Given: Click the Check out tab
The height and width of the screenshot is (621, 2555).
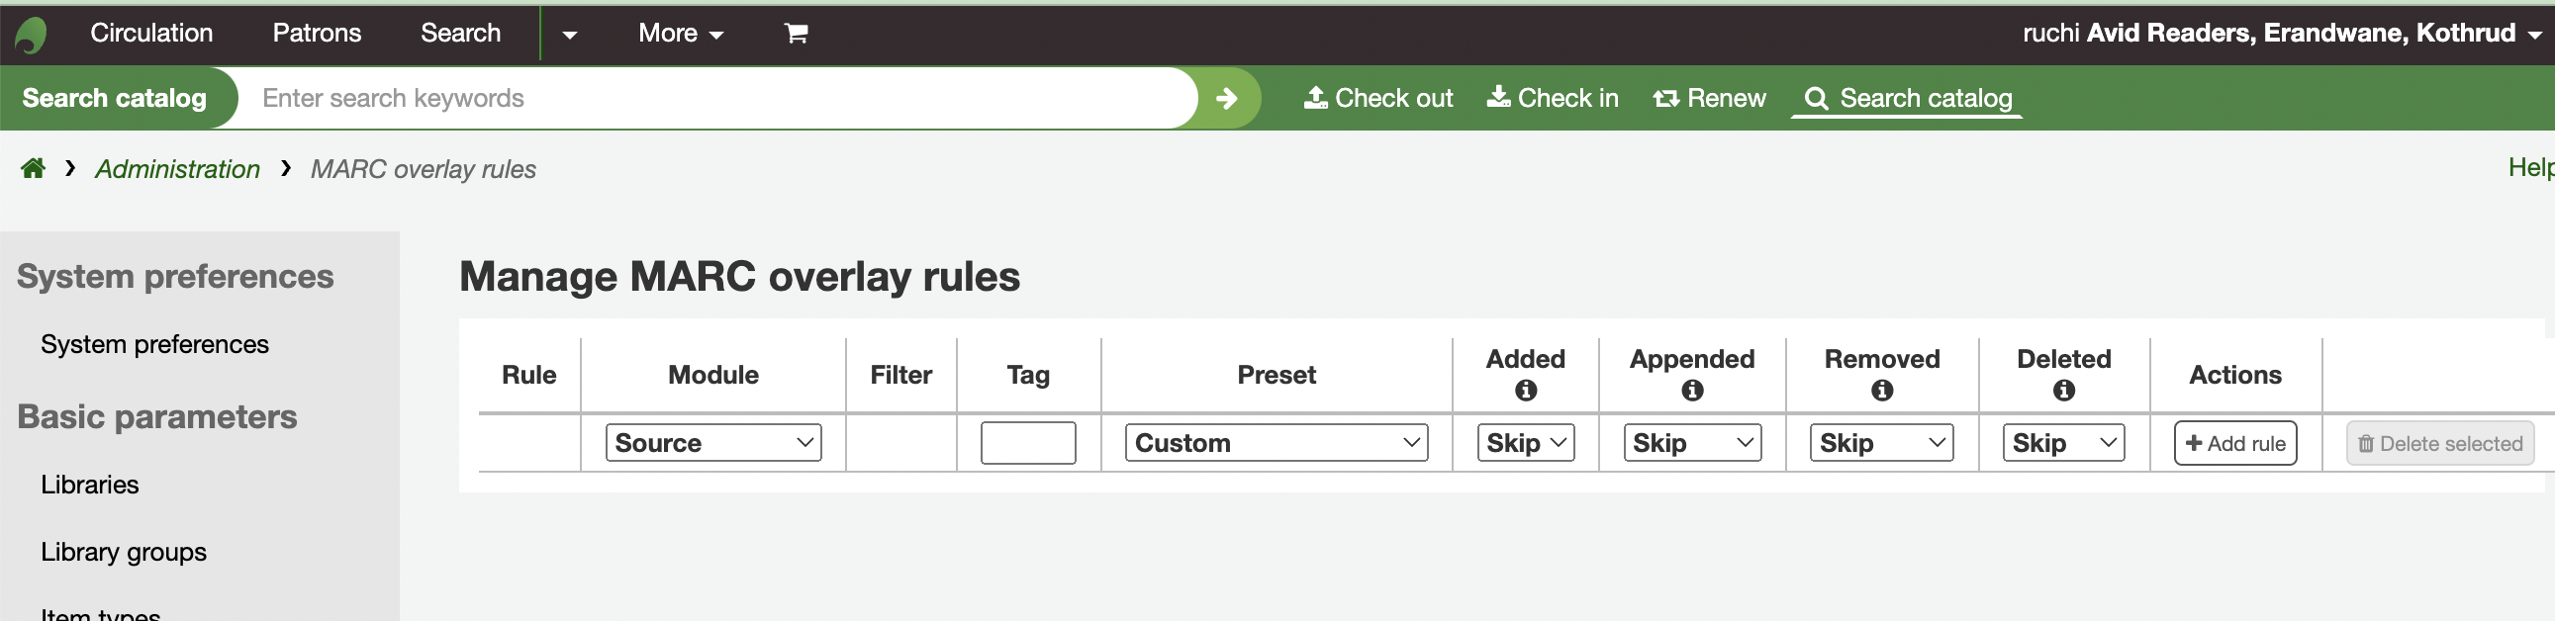Looking at the screenshot, I should coord(1378,98).
